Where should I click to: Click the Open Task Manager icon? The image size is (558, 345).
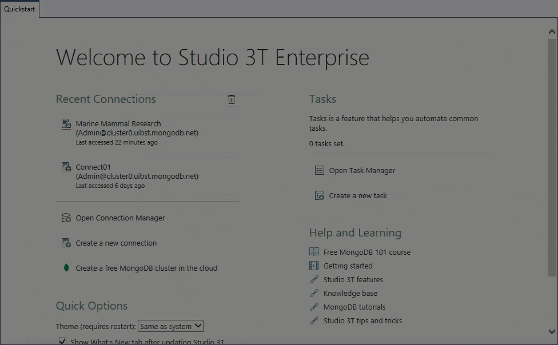[320, 171]
